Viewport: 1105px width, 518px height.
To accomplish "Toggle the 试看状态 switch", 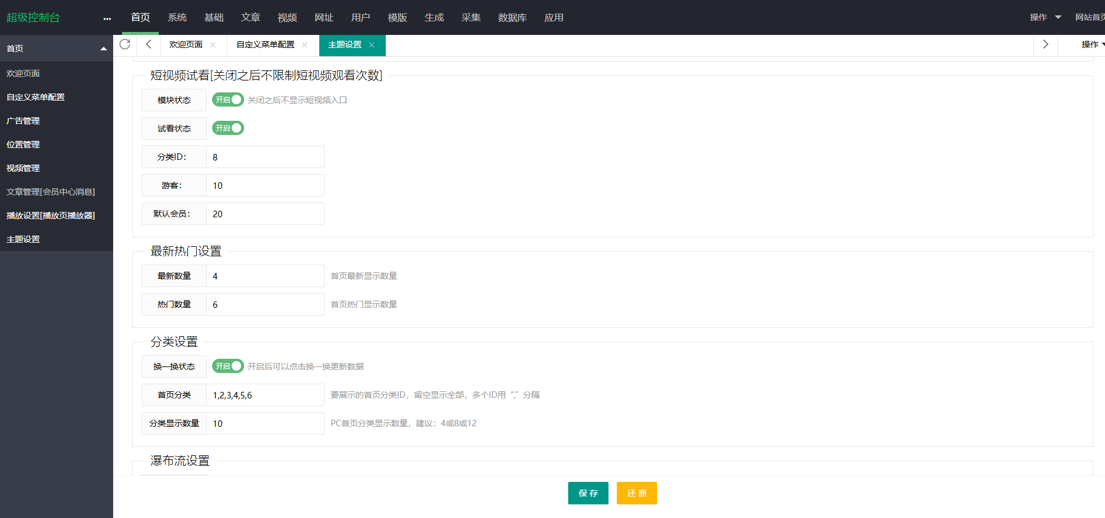I will pos(228,128).
